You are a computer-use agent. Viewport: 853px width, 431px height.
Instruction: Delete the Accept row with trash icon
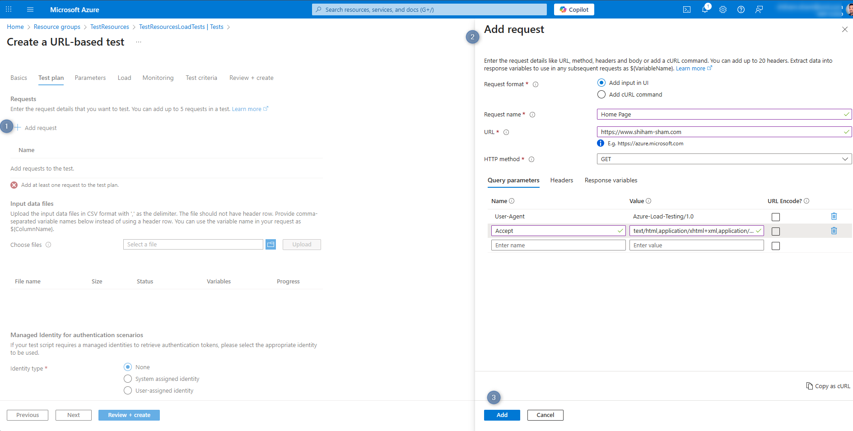(834, 231)
